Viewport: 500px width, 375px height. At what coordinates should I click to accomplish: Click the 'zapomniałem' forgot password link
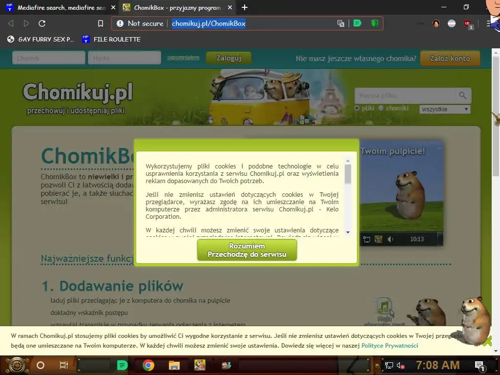point(183,58)
